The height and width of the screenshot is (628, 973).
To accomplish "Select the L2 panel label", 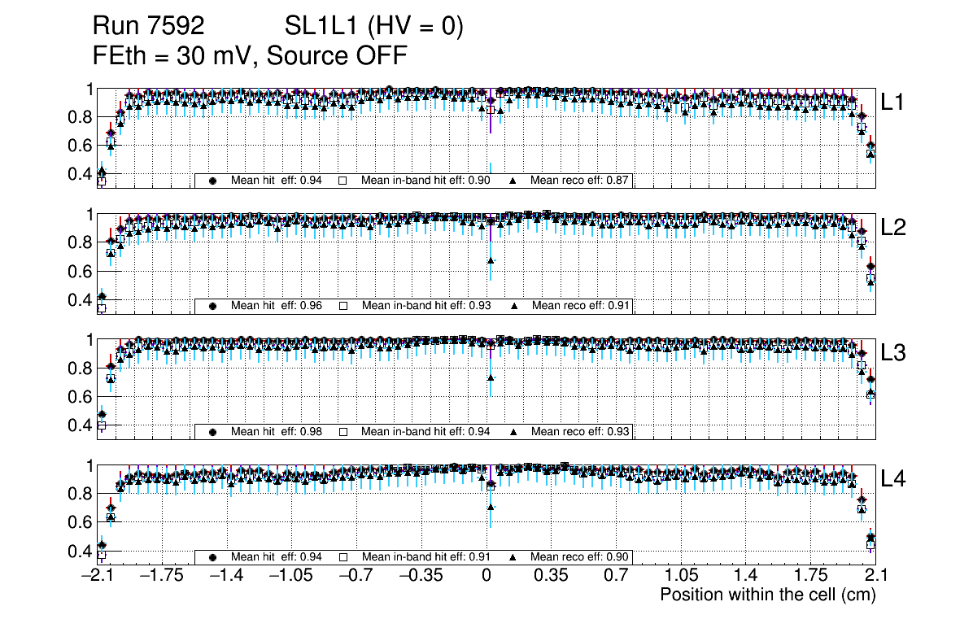I will tap(893, 228).
